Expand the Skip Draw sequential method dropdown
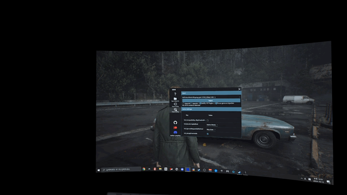The image size is (347, 195). 211,129
